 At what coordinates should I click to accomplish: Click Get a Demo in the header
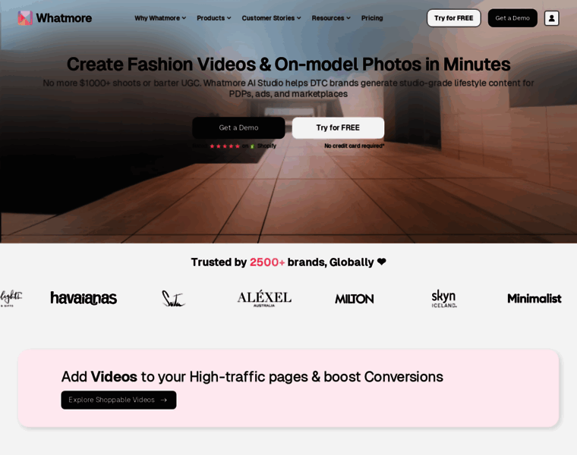point(512,18)
